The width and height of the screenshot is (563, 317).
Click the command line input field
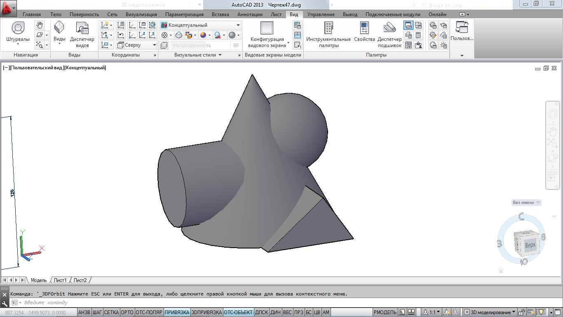pyautogui.click(x=165, y=303)
